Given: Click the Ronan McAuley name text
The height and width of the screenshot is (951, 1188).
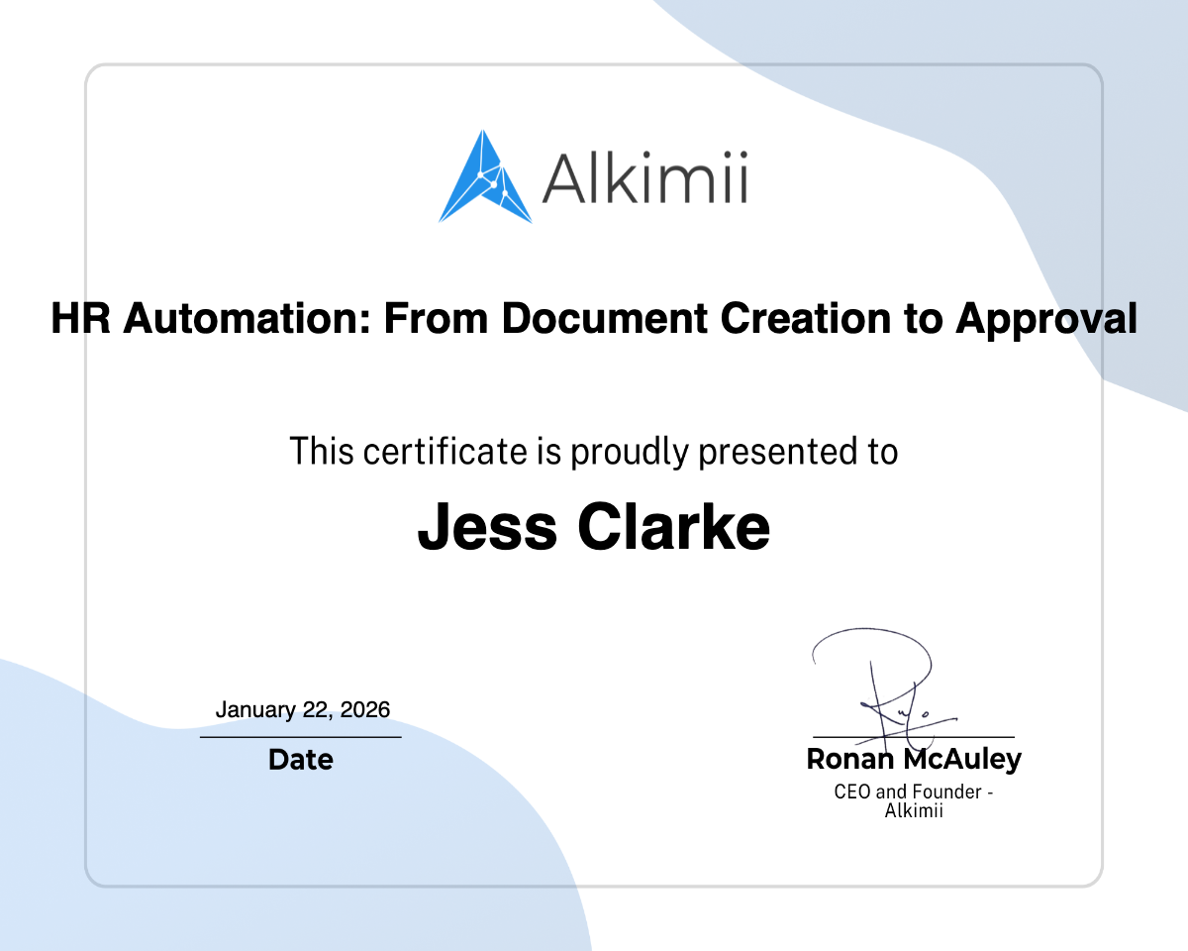Looking at the screenshot, I should (x=914, y=760).
